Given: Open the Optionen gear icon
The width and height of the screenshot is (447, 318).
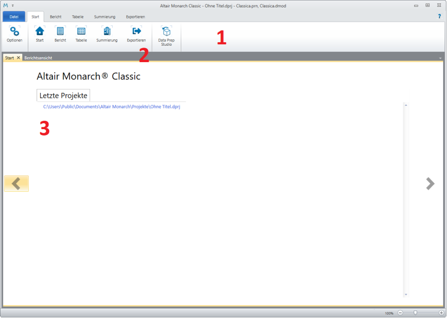Looking at the screenshot, I should click(14, 34).
